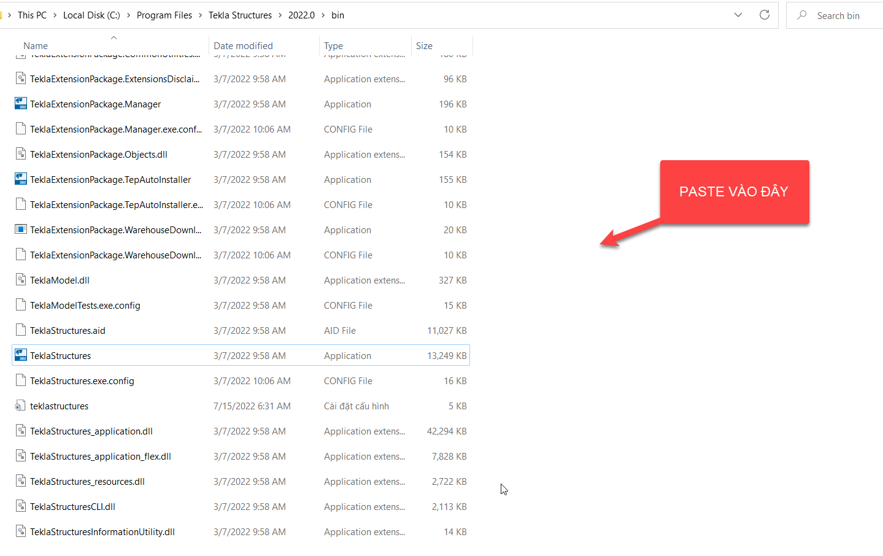883x556 pixels.
Task: Click the Cài đặt cấu hình type cell
Action: 357,406
